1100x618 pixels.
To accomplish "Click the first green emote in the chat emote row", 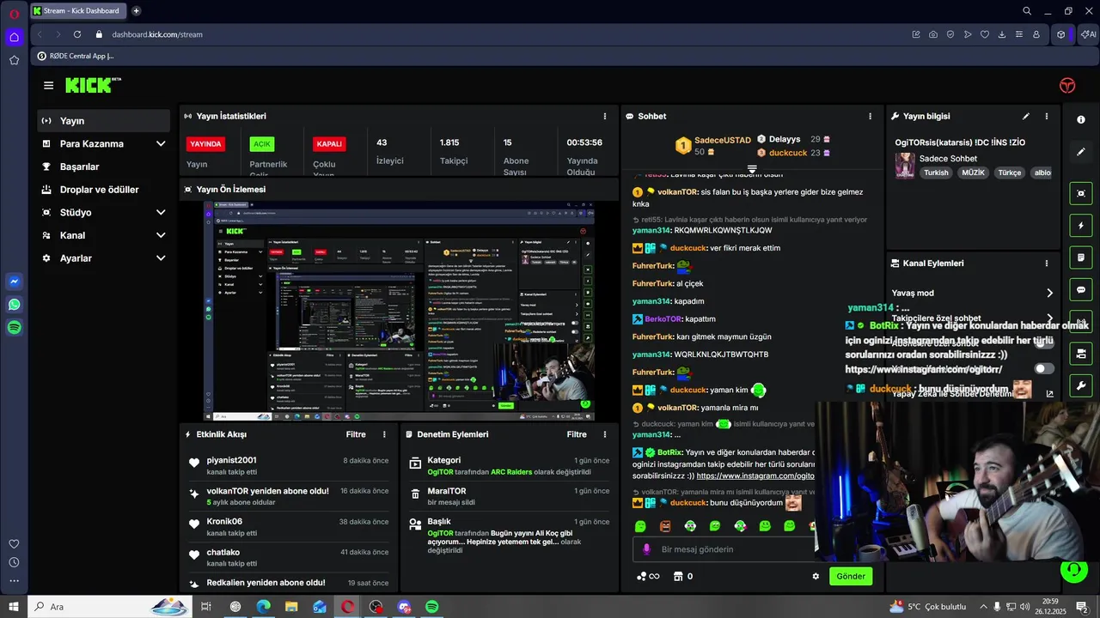I will point(640,525).
